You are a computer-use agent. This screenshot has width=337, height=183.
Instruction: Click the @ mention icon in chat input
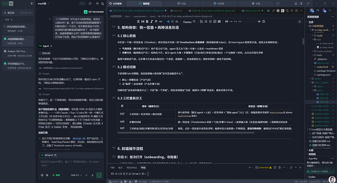42,175
